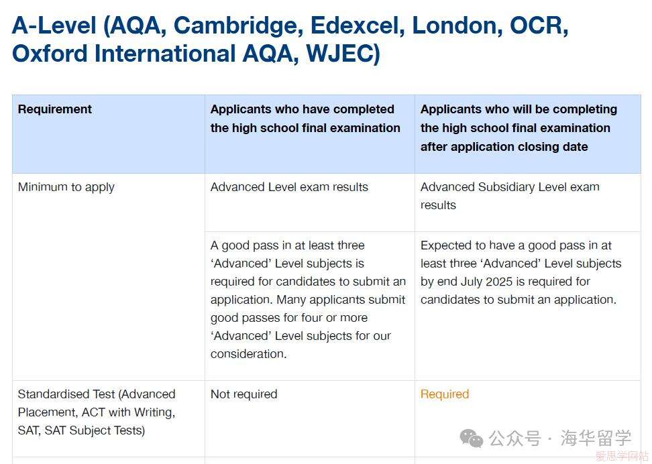This screenshot has height=464, width=652.
Task: Click the A-Level page heading
Action: tap(290, 40)
